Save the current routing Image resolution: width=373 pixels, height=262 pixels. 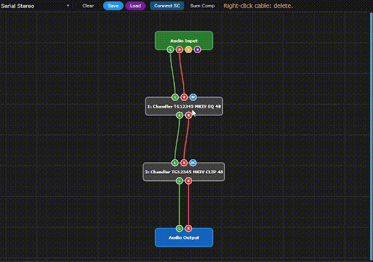tap(113, 6)
